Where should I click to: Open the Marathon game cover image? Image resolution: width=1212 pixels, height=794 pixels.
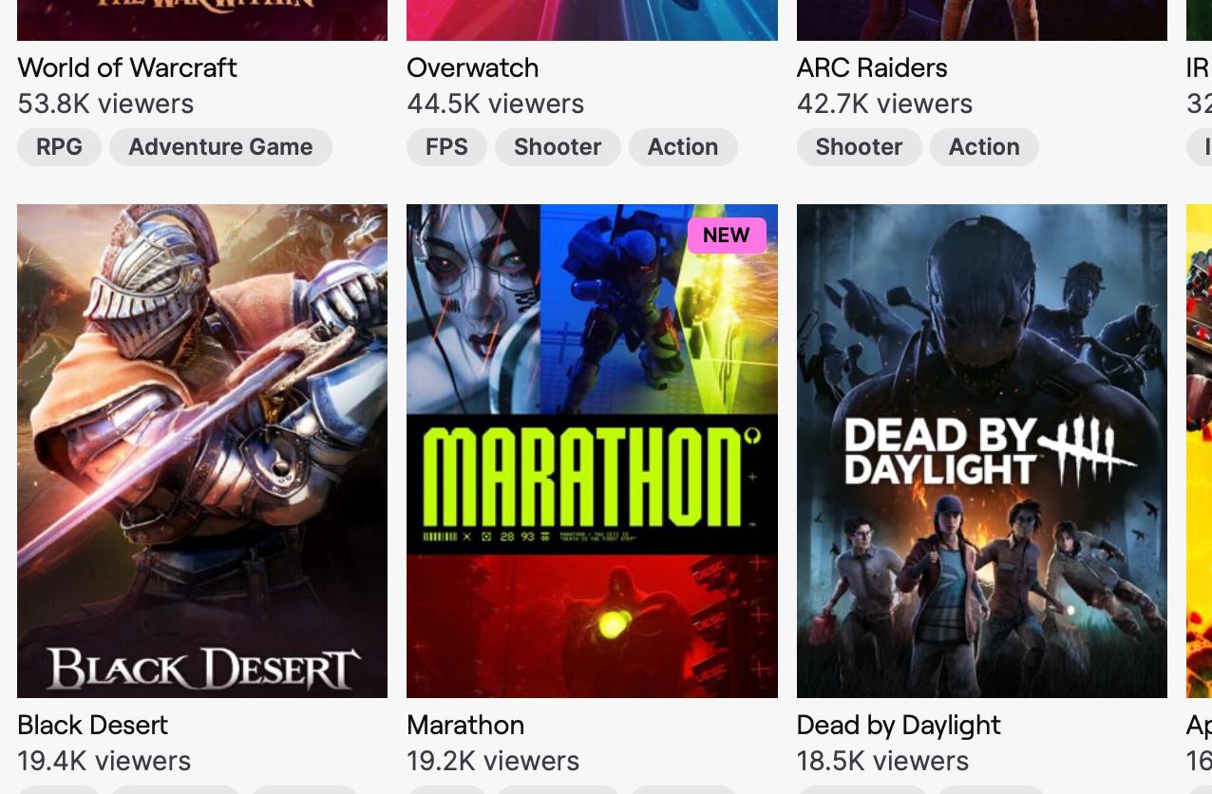click(x=592, y=451)
